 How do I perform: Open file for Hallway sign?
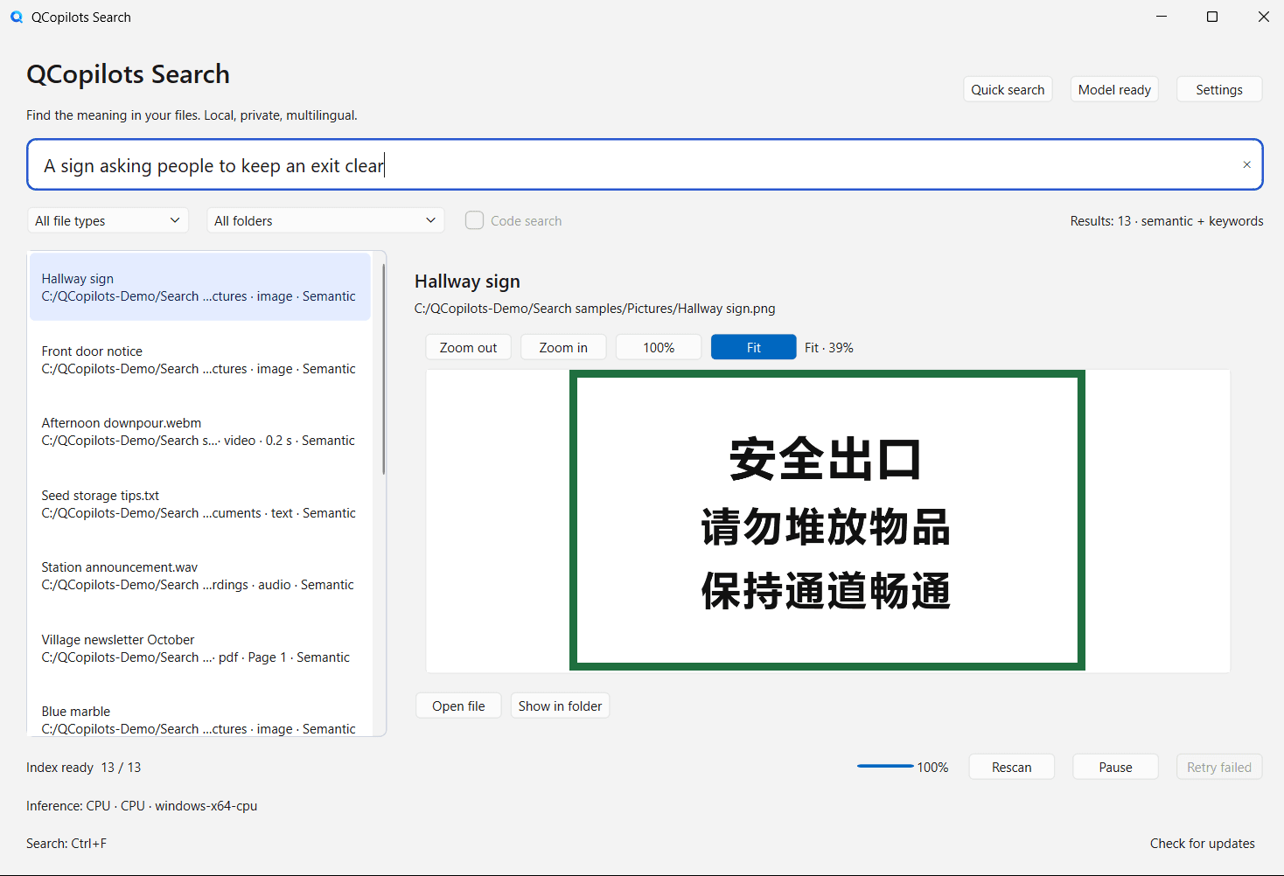[x=458, y=706]
